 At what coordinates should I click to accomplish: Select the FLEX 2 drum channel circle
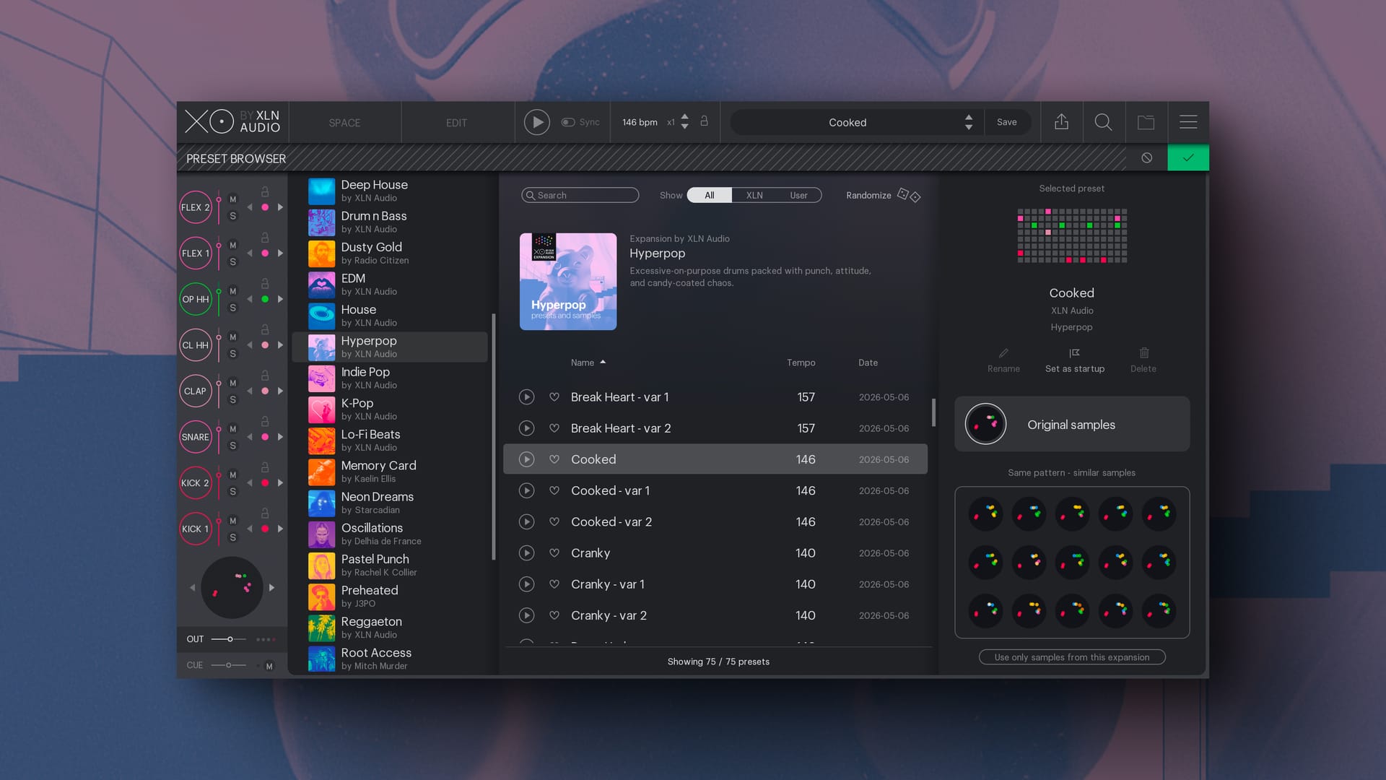click(196, 207)
